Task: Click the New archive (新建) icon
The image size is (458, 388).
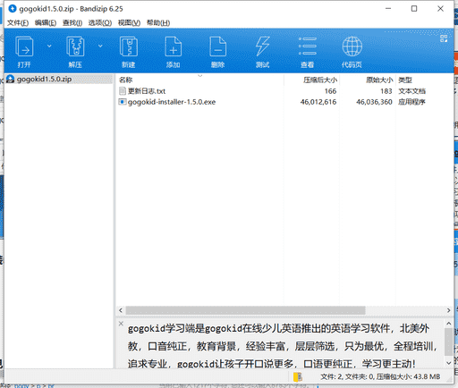Action: pyautogui.click(x=129, y=46)
